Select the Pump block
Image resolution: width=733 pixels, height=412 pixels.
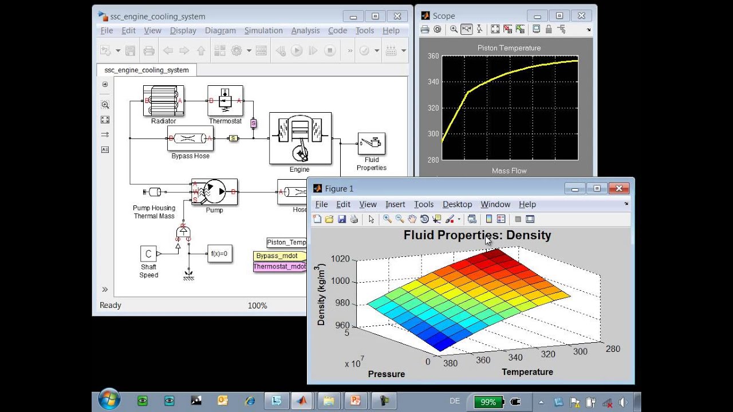point(214,192)
